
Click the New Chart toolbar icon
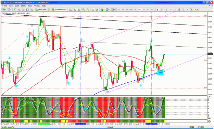(x=3, y=10)
